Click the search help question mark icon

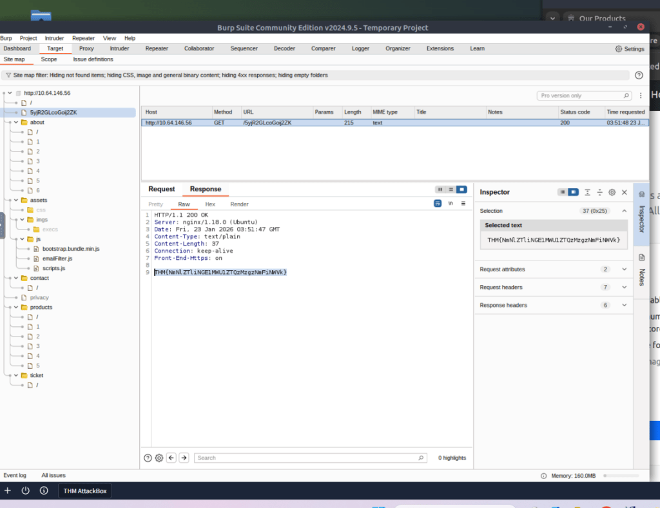pos(148,458)
